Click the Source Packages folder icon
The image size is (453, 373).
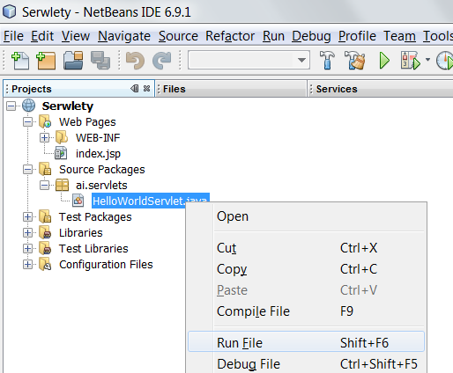pyautogui.click(x=45, y=169)
